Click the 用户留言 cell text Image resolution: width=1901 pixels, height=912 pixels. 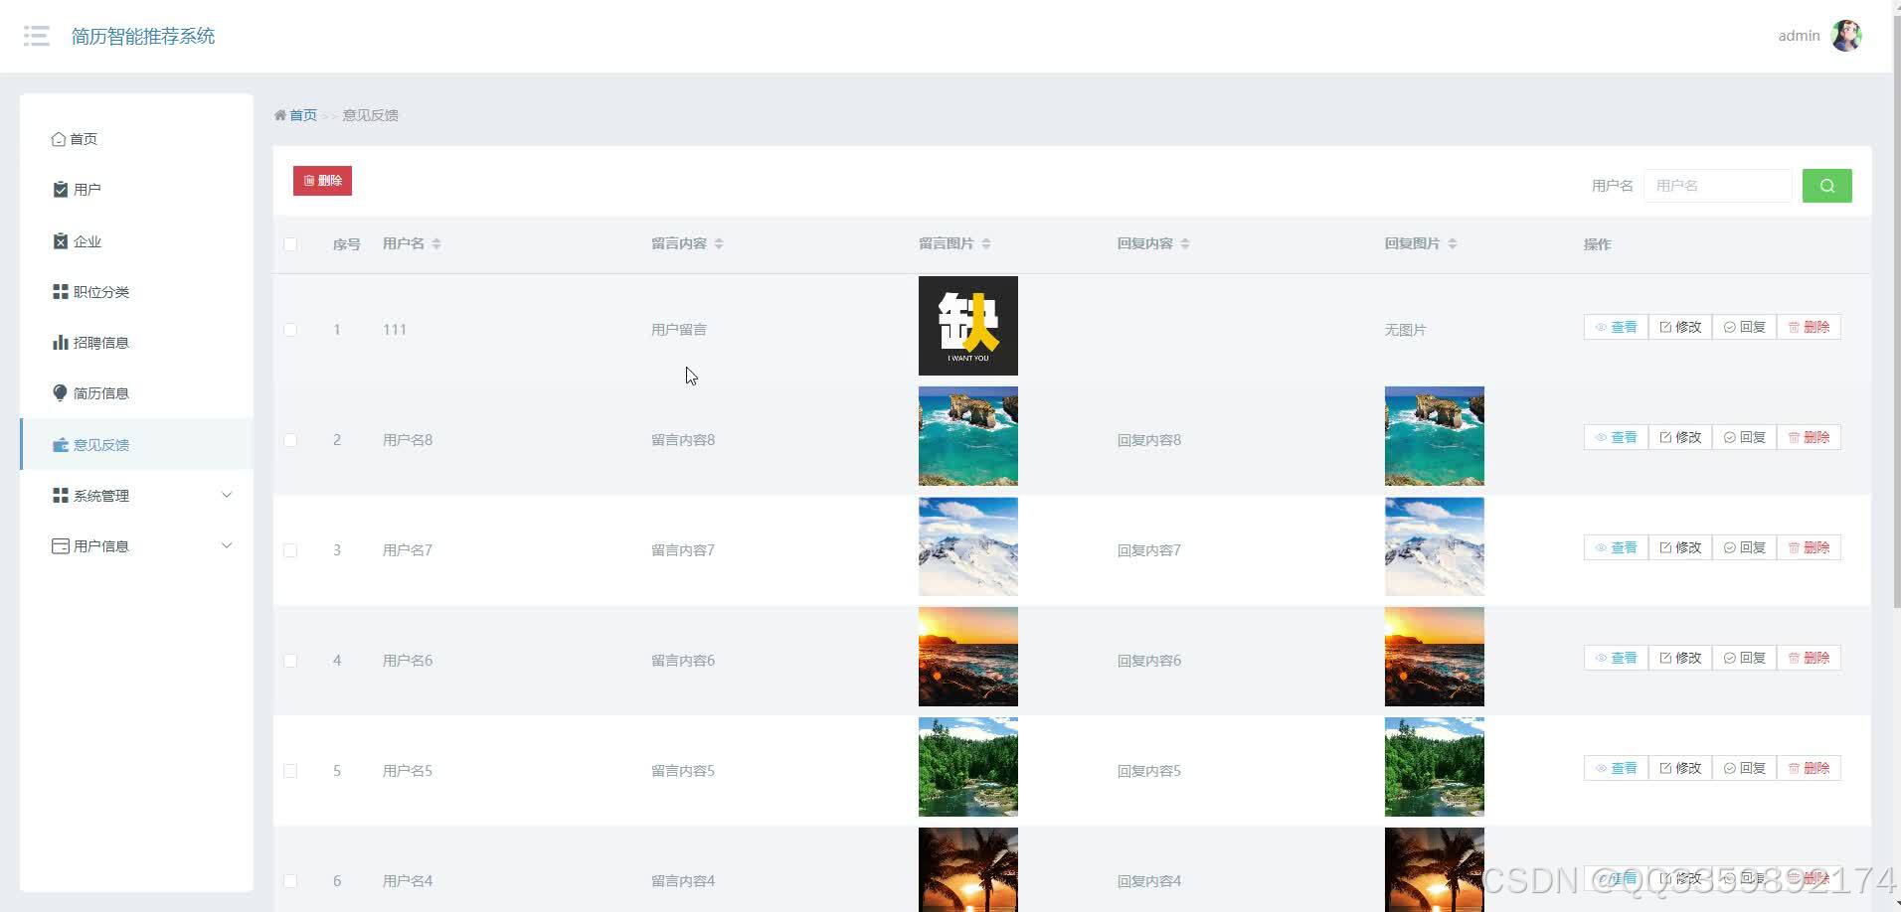point(679,330)
